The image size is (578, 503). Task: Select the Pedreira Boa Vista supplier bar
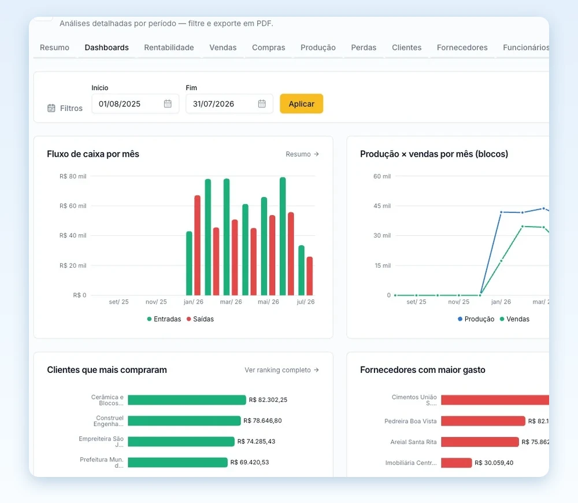click(483, 421)
